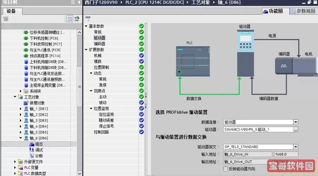Select 与主PLC通讯 [FC9] in project tree
The image size is (318, 176).
(45, 50)
